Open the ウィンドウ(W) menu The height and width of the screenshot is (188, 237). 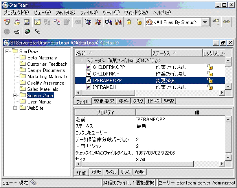136,13
